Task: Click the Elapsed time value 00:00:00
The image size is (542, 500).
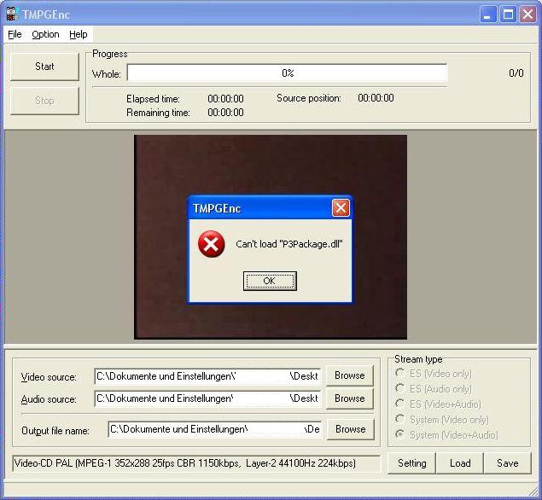Action: click(225, 99)
